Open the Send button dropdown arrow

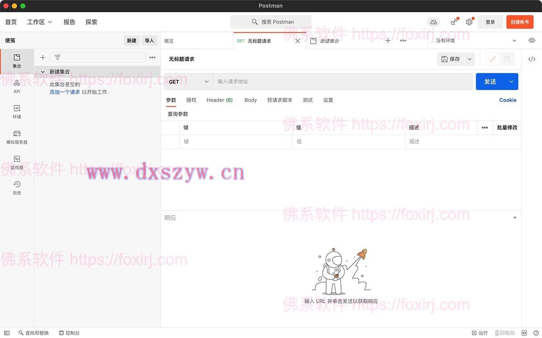click(511, 82)
